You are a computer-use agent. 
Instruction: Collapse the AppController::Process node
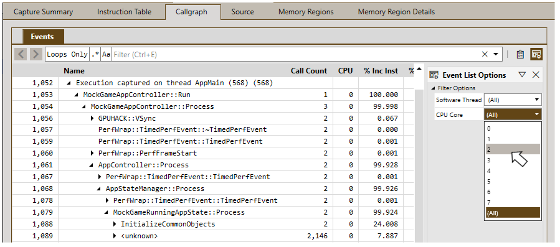click(92, 165)
